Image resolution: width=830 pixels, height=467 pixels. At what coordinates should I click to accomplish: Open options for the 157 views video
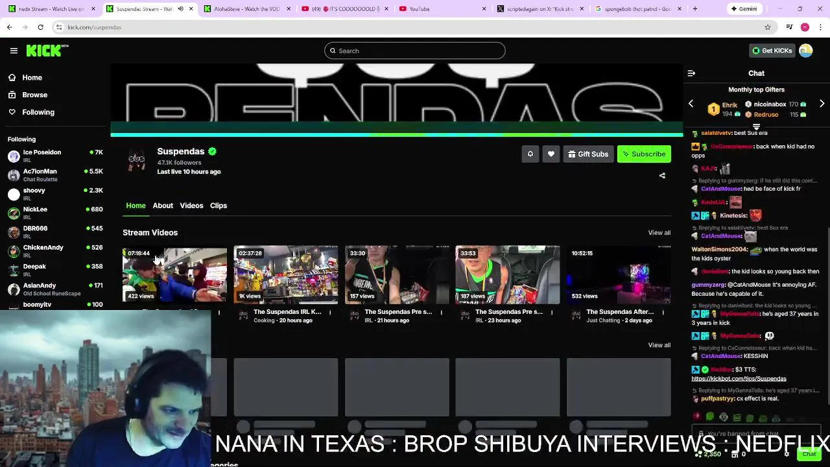[x=441, y=312]
